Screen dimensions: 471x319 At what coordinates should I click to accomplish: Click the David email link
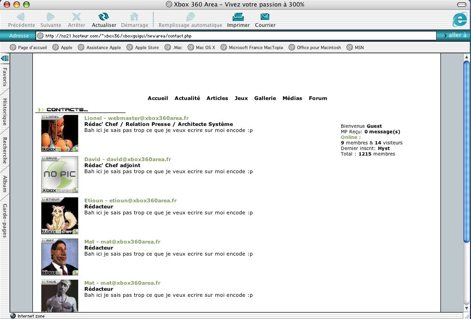coord(128,159)
